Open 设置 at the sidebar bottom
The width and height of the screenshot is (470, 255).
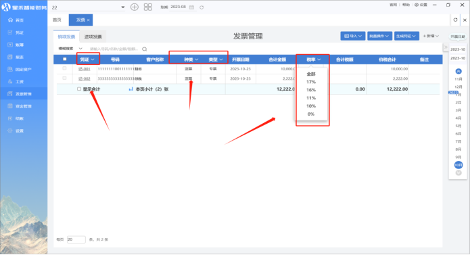(20, 131)
